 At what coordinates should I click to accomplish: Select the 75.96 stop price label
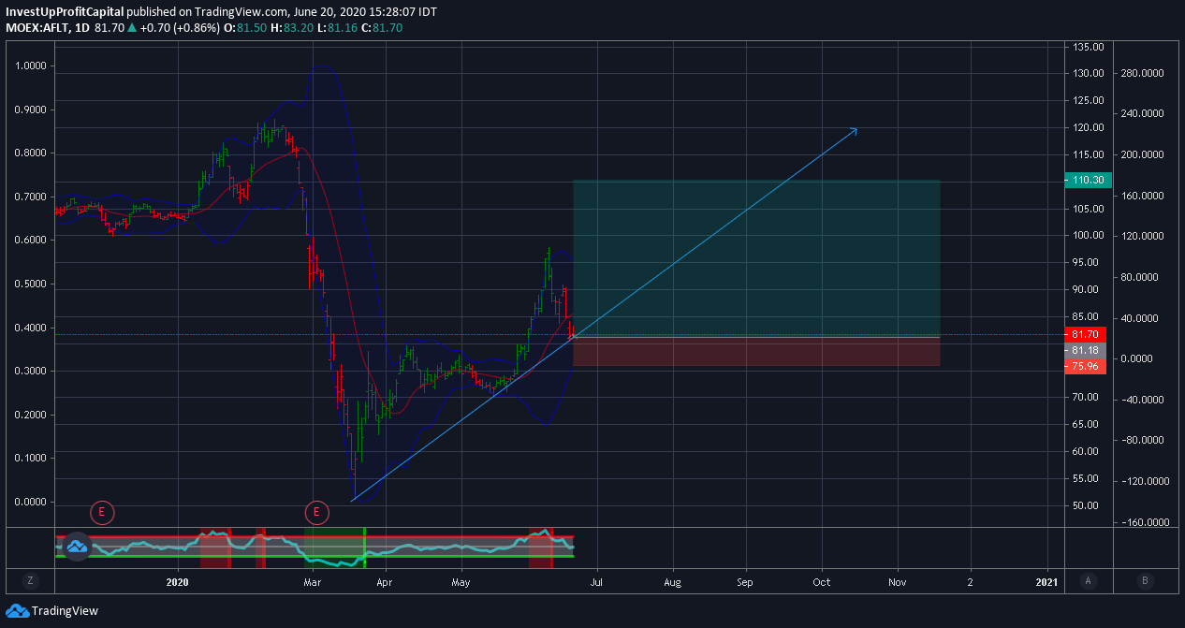[1086, 366]
